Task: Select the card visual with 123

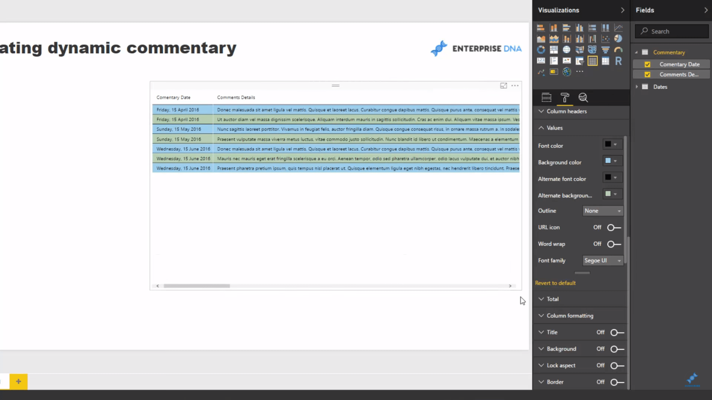Action: [541, 61]
